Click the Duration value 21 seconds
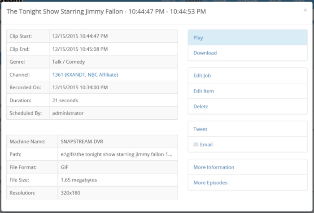Screen dimensions: 314x213 65,100
